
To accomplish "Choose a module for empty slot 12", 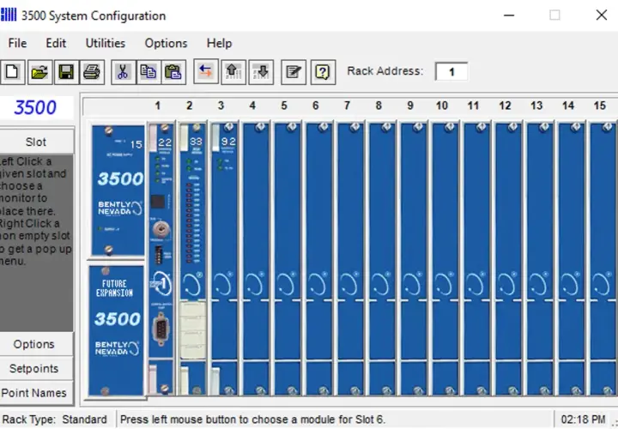I will coord(508,258).
